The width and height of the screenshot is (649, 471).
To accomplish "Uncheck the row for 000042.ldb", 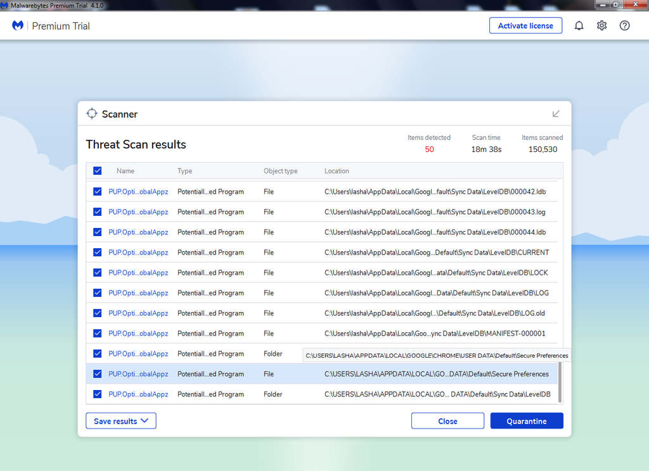I will (x=97, y=191).
